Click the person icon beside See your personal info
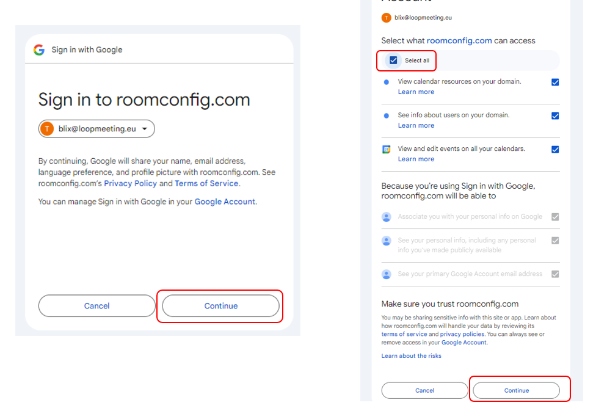The image size is (596, 419). tap(386, 241)
